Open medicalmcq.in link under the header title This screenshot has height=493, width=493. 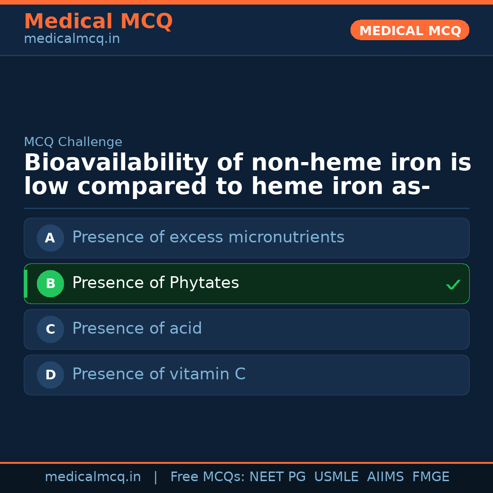(x=72, y=39)
